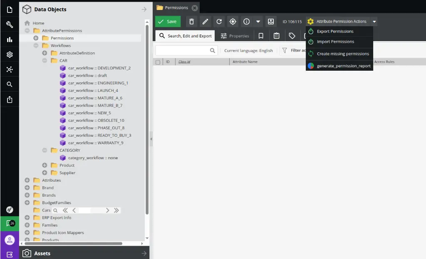Switch to the Properties tab
Image resolution: width=426 pixels, height=259 pixels.
point(235,36)
